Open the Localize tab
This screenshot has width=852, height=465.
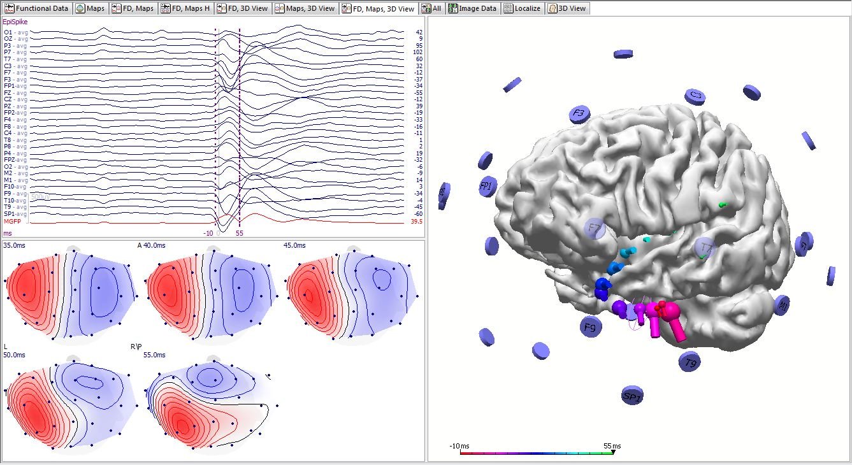click(x=522, y=8)
